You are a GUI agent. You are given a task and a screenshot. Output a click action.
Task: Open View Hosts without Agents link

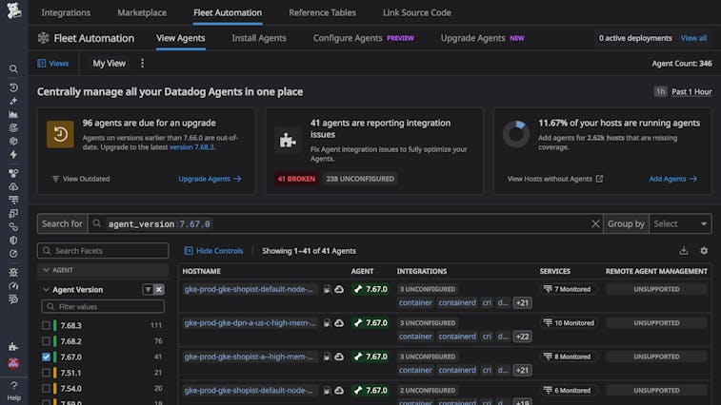pos(555,179)
